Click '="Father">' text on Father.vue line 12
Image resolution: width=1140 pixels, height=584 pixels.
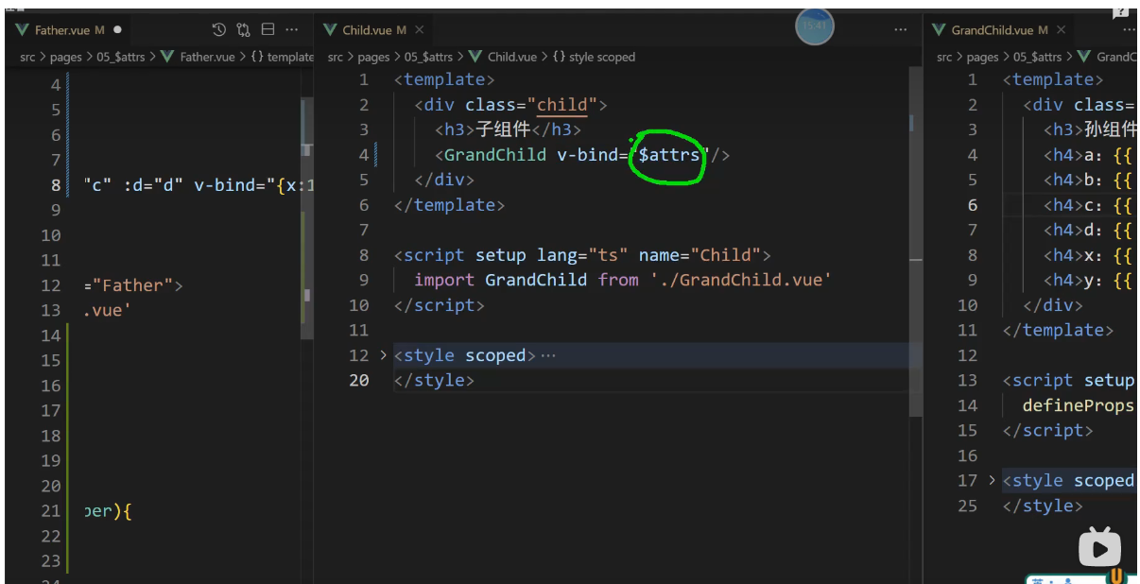point(133,285)
